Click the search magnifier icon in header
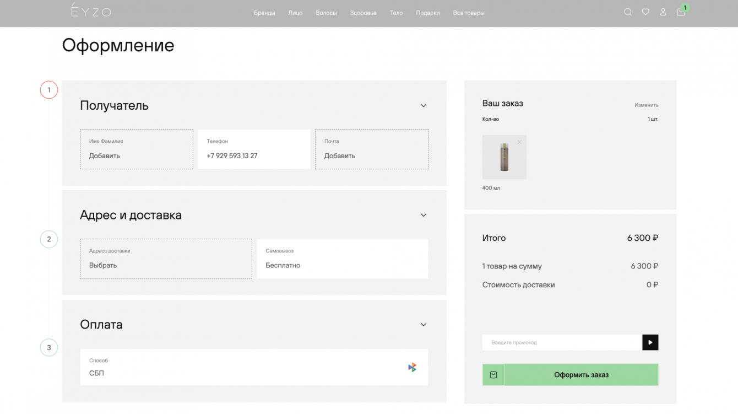 [x=627, y=12]
